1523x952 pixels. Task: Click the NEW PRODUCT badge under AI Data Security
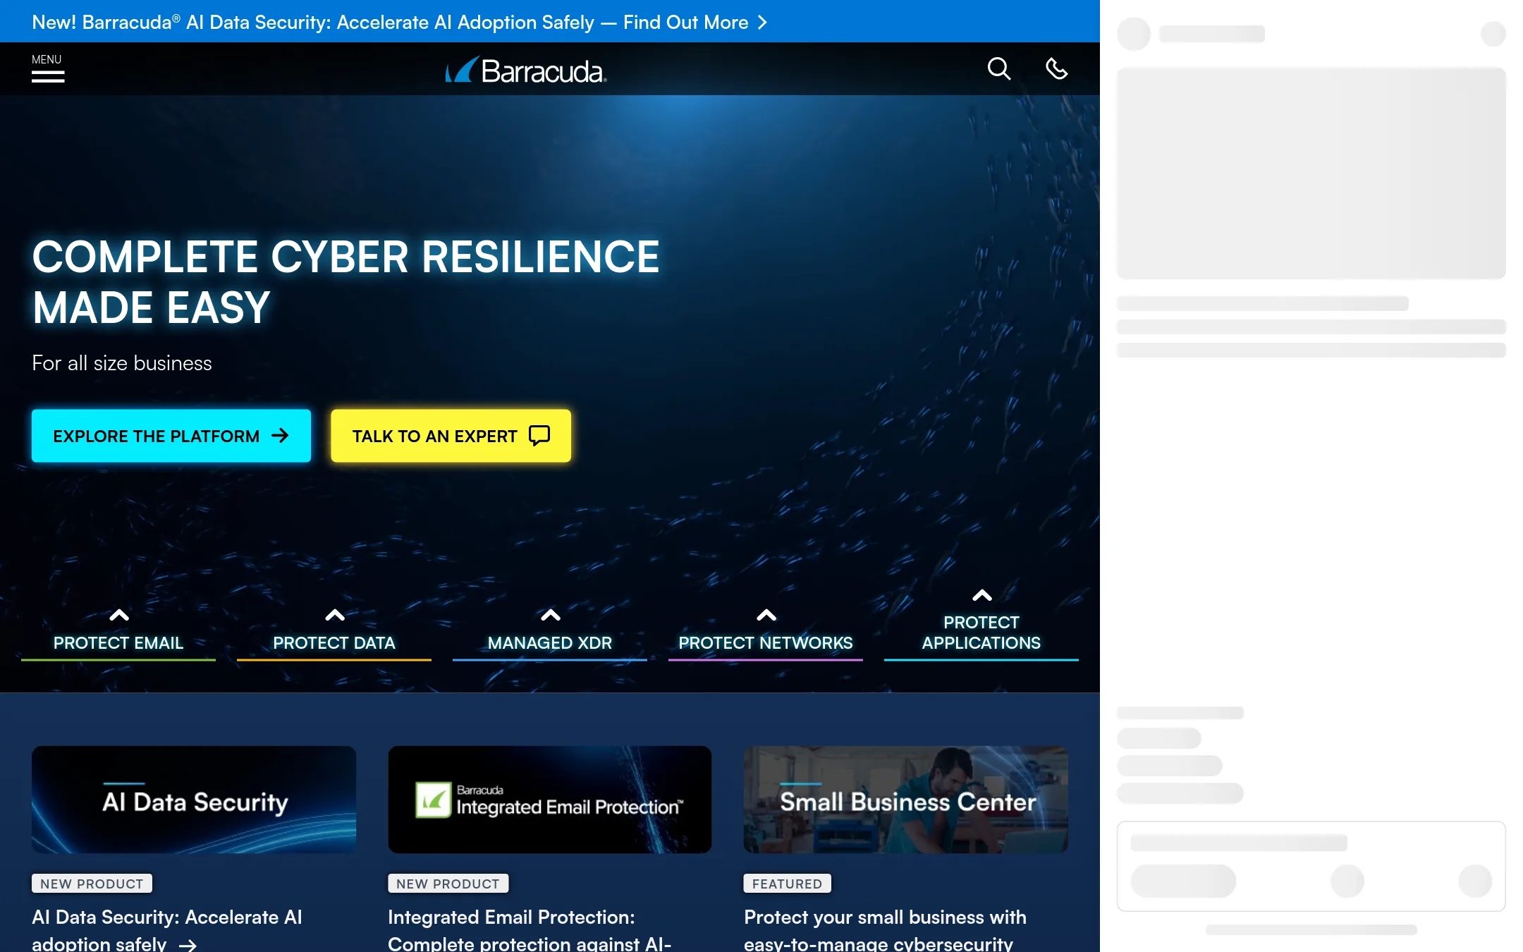(x=92, y=884)
